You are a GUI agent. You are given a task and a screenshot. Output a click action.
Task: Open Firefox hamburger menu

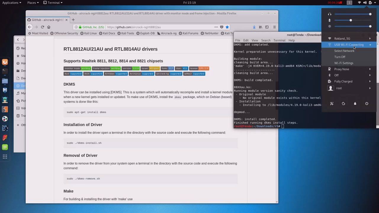point(274,27)
